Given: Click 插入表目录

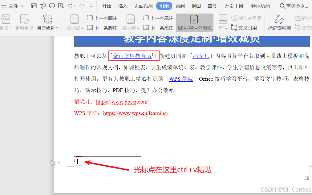Looking at the screenshot, I should (x=246, y=18).
